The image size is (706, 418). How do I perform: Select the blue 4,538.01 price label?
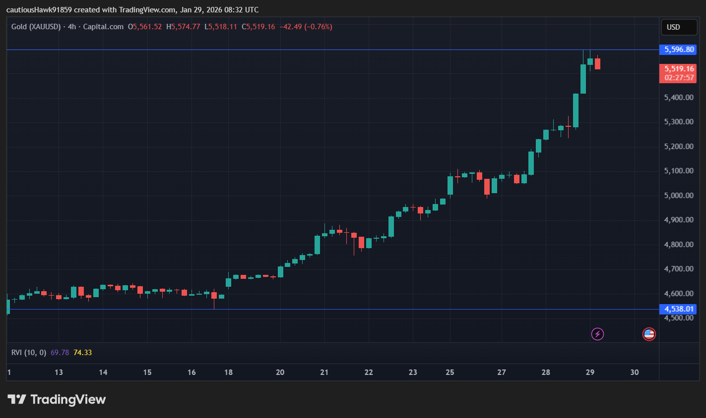pyautogui.click(x=678, y=309)
